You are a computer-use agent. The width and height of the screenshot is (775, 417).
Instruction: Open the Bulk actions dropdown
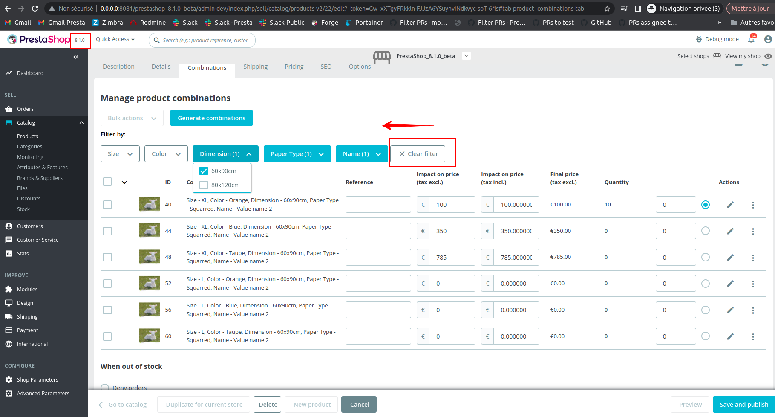[x=132, y=118]
